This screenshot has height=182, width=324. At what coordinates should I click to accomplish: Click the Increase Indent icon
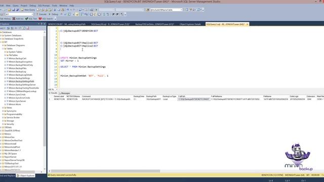(x=117, y=14)
